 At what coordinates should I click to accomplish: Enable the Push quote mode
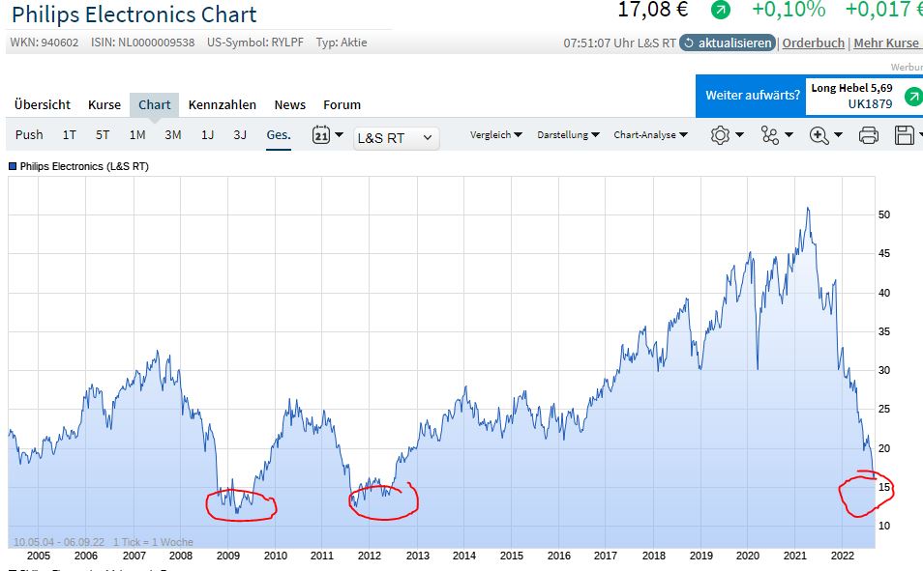[x=29, y=135]
